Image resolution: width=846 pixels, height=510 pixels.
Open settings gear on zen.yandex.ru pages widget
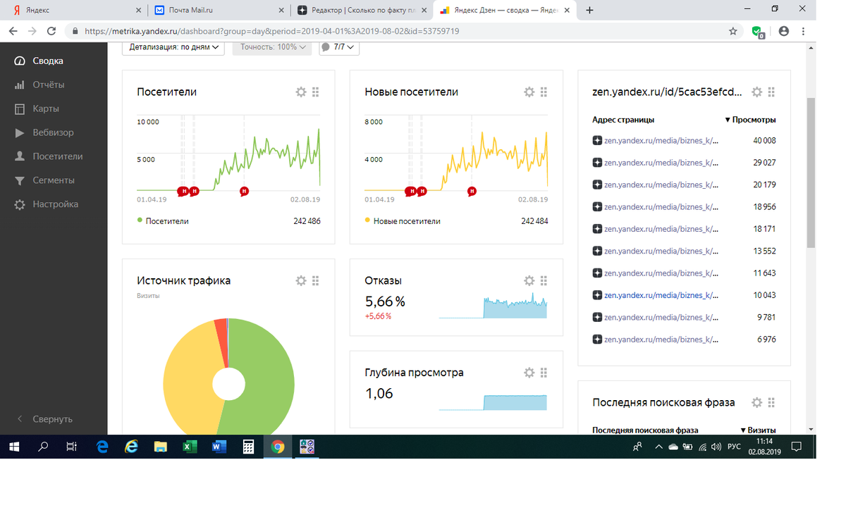tap(757, 92)
